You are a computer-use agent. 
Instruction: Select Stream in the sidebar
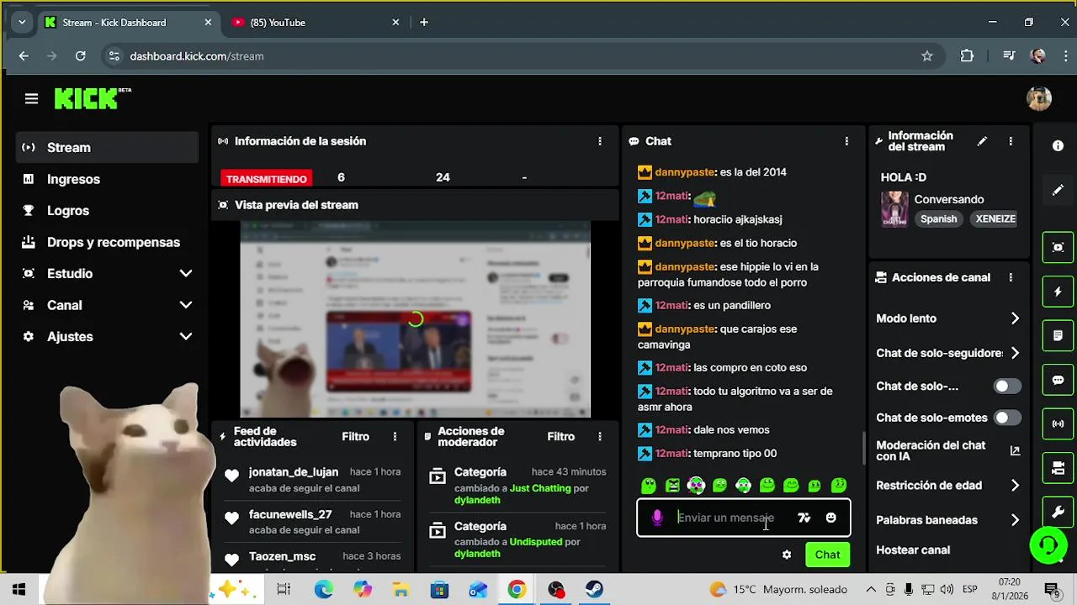point(108,147)
